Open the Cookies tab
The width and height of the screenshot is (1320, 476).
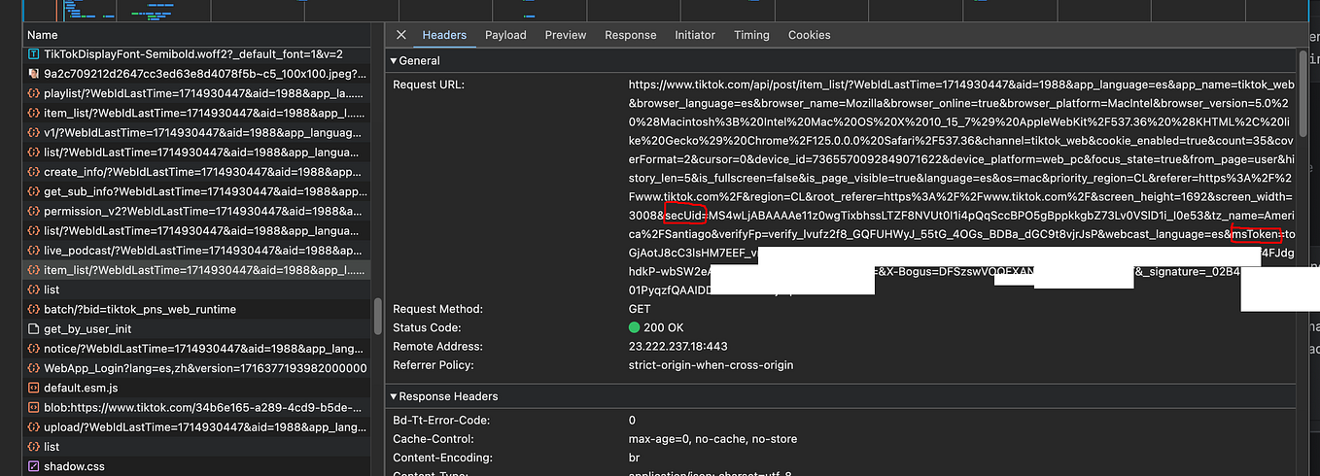pyautogui.click(x=809, y=35)
